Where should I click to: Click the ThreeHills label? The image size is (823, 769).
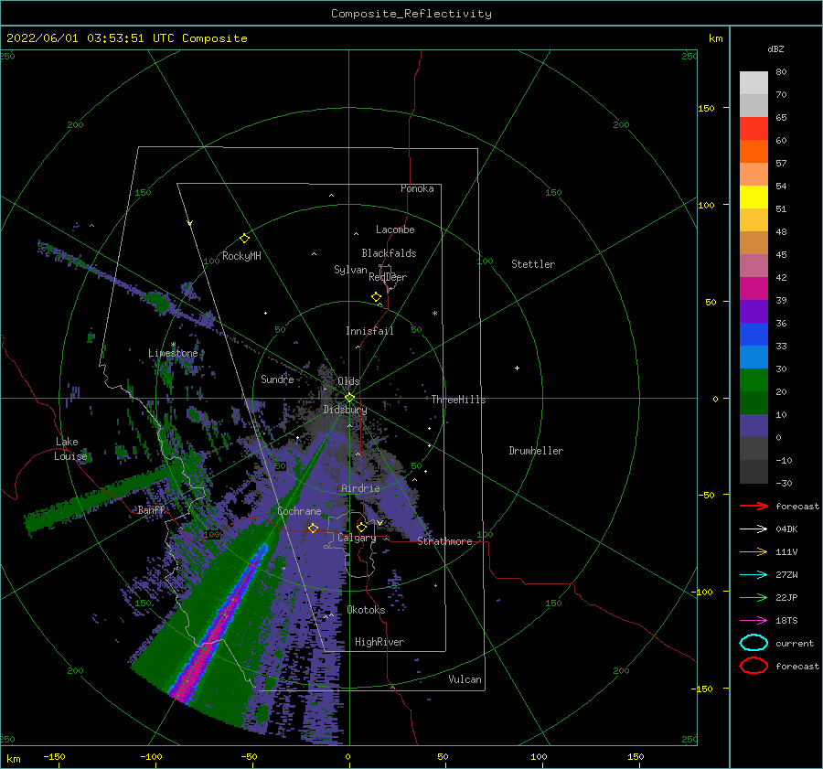pyautogui.click(x=458, y=400)
